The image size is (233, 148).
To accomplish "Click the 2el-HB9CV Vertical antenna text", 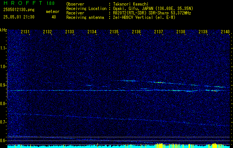I will click(133, 17).
